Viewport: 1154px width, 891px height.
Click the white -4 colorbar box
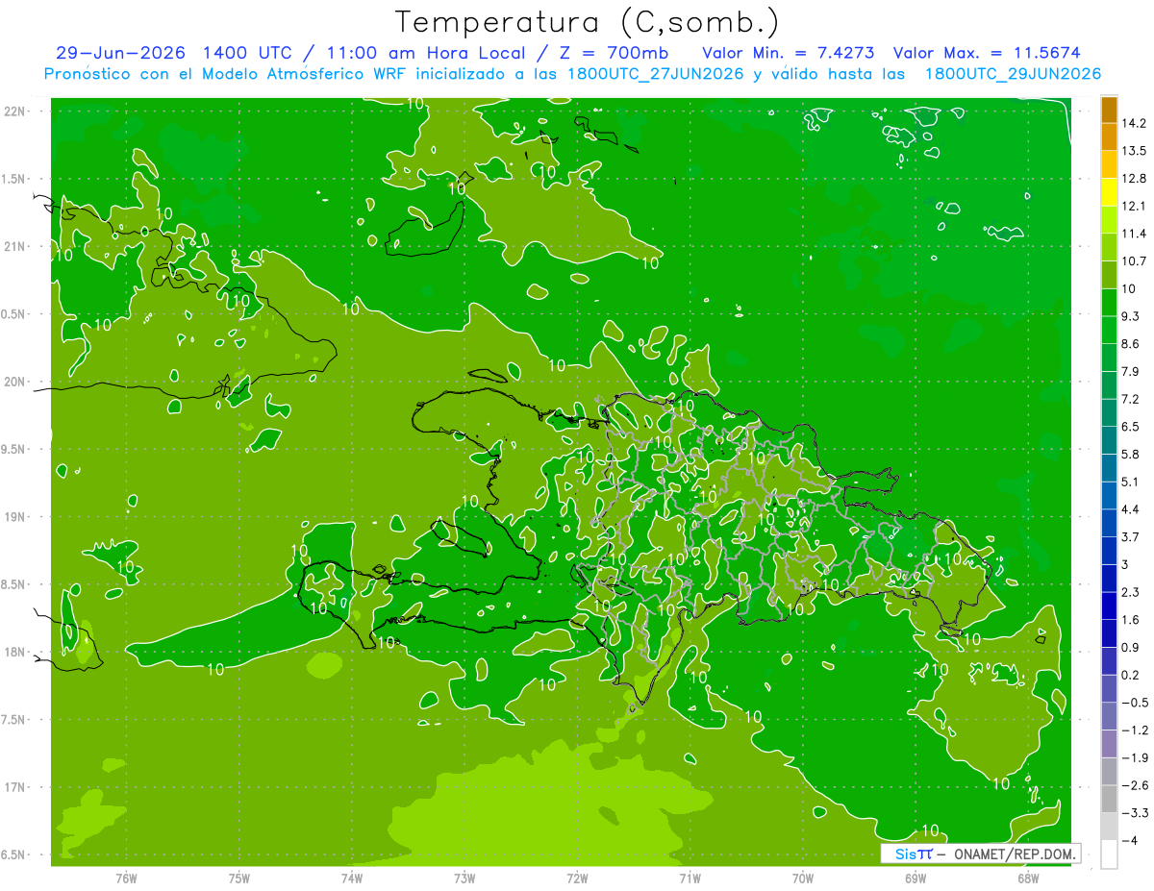(x=1109, y=854)
